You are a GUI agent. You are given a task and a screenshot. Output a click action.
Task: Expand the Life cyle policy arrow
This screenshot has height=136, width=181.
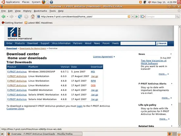click(172, 105)
